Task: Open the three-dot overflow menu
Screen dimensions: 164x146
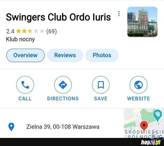Action: 119,13
